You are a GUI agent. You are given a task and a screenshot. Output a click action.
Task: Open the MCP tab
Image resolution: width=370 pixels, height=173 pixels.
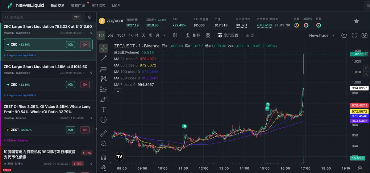[116, 6]
